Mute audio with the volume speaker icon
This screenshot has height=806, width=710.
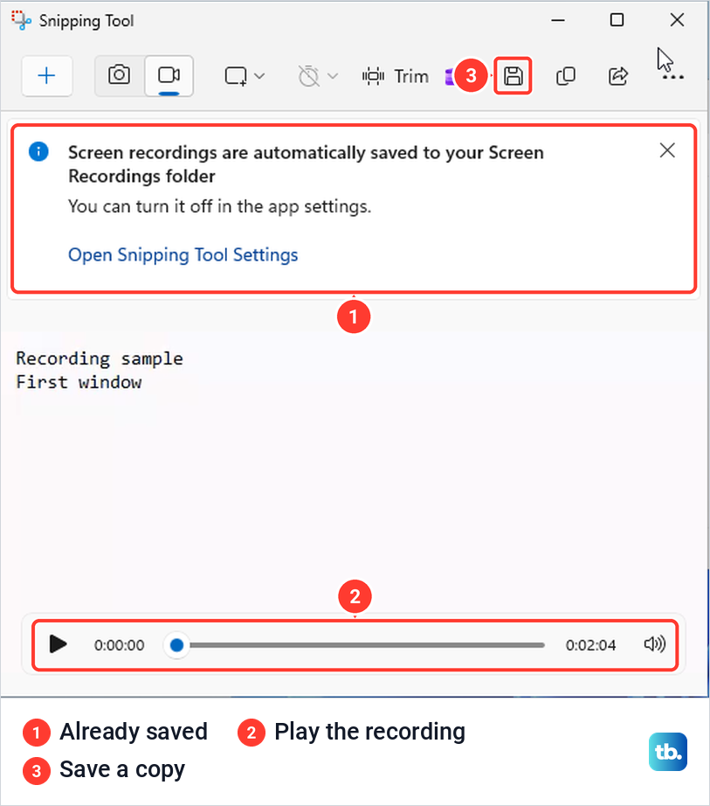tap(655, 644)
